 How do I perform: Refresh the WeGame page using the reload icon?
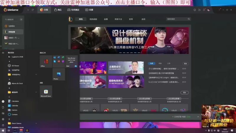coord(33,10)
